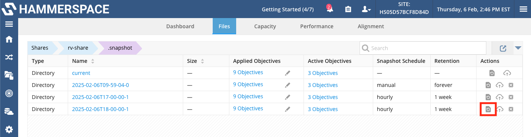This screenshot has width=531, height=137.
Task: Select the .snapshot breadcrumb
Action: [120, 48]
